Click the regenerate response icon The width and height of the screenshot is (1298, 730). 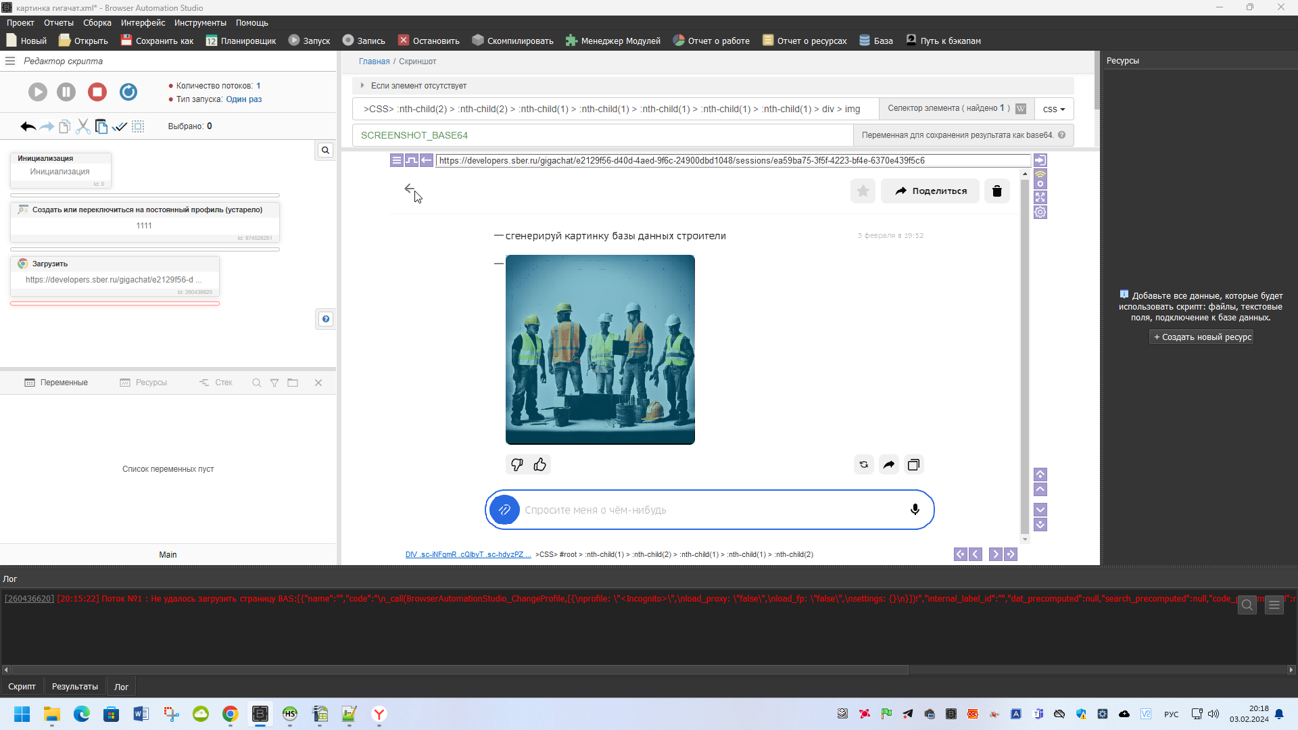pos(863,464)
